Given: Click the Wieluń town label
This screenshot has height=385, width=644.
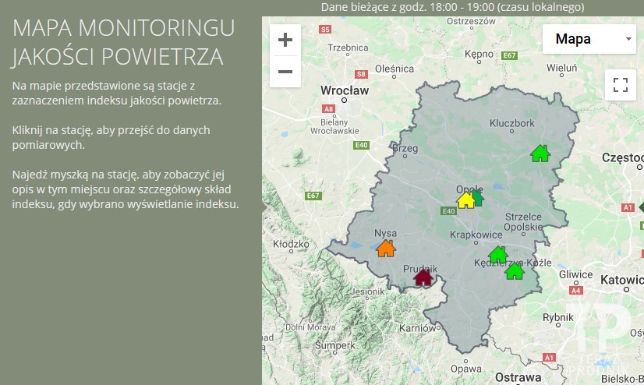Looking at the screenshot, I should click(561, 68).
